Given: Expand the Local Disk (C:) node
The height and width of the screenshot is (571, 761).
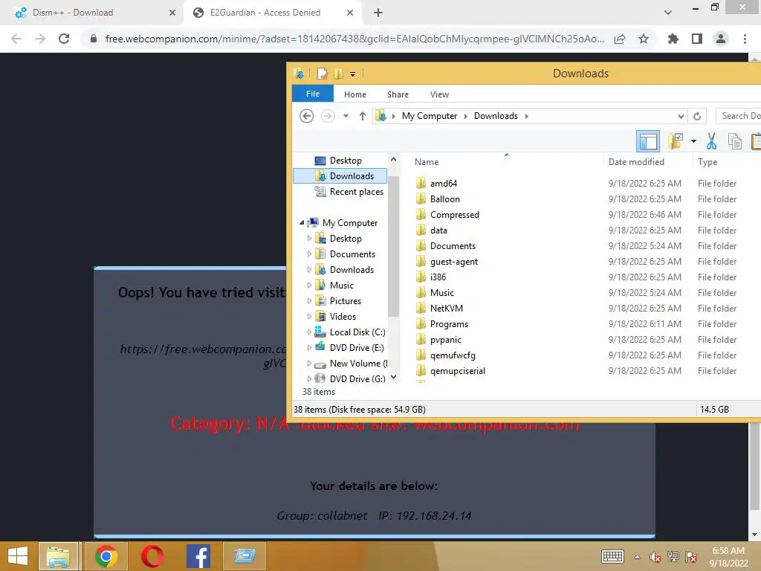Looking at the screenshot, I should coord(309,332).
